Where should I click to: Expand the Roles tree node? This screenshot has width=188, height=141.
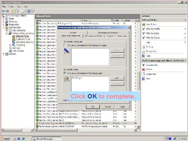pos(3,19)
